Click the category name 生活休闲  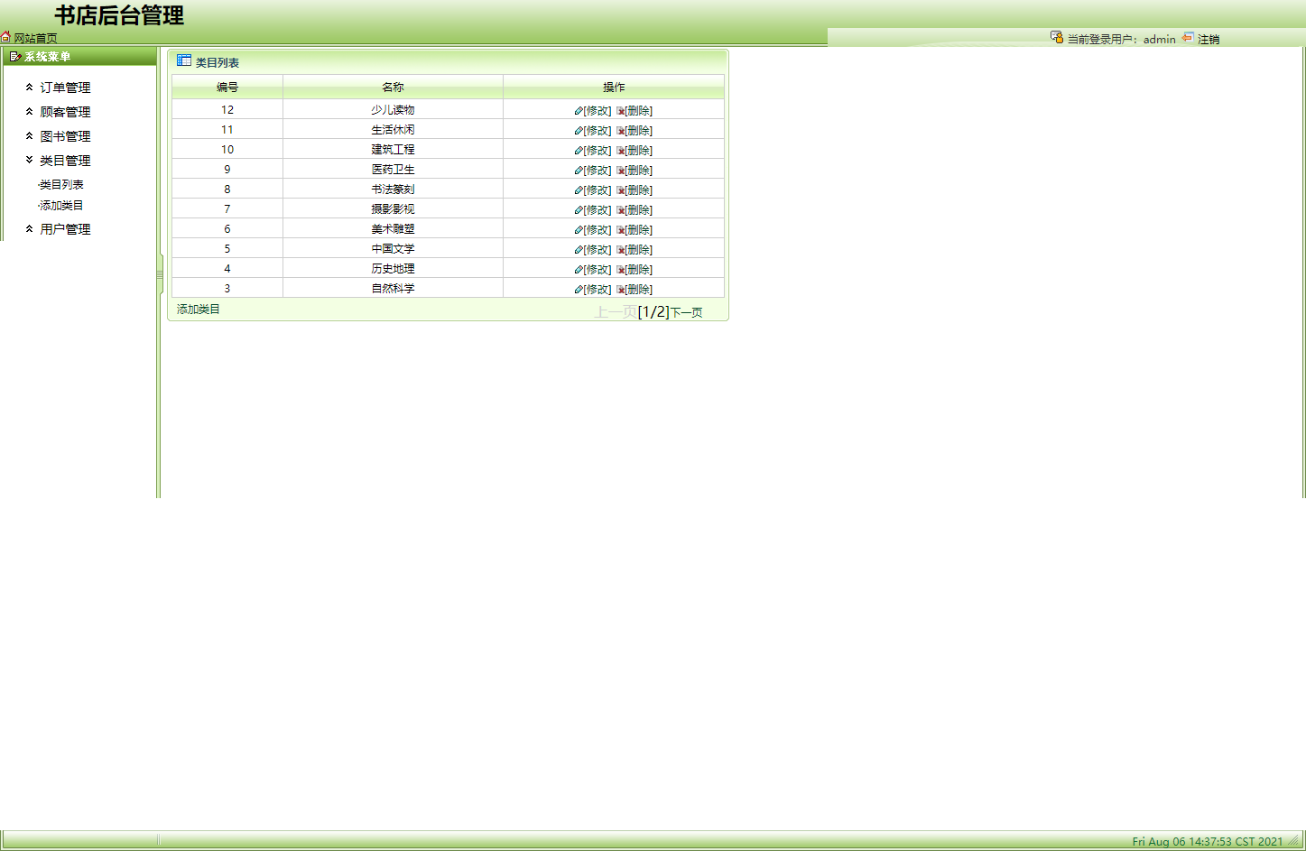click(x=394, y=130)
